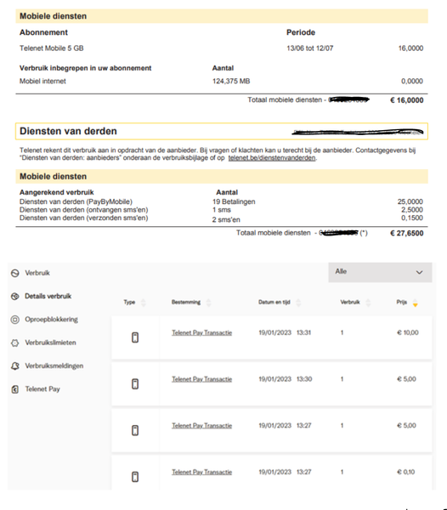Viewport: 447px width, 510px height.
Task: Click the Oproepblokkering target icon
Action: point(15,320)
